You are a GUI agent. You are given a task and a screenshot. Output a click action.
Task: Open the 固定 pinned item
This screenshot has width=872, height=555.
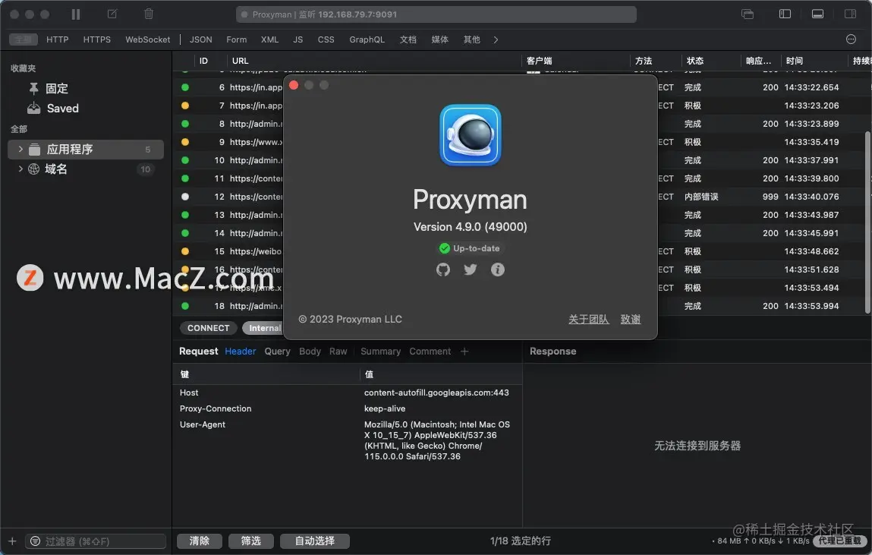coord(56,88)
